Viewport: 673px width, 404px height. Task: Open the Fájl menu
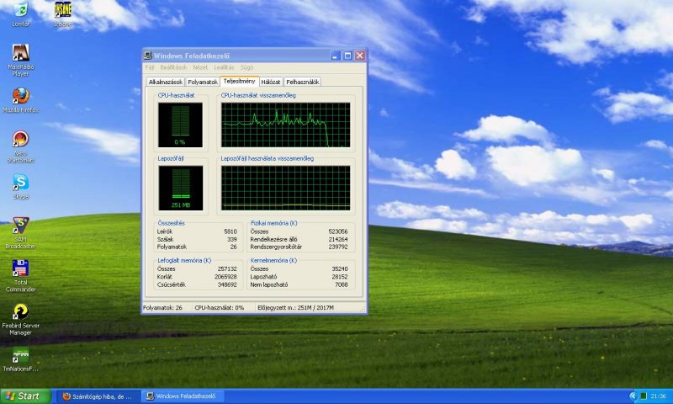tap(150, 67)
